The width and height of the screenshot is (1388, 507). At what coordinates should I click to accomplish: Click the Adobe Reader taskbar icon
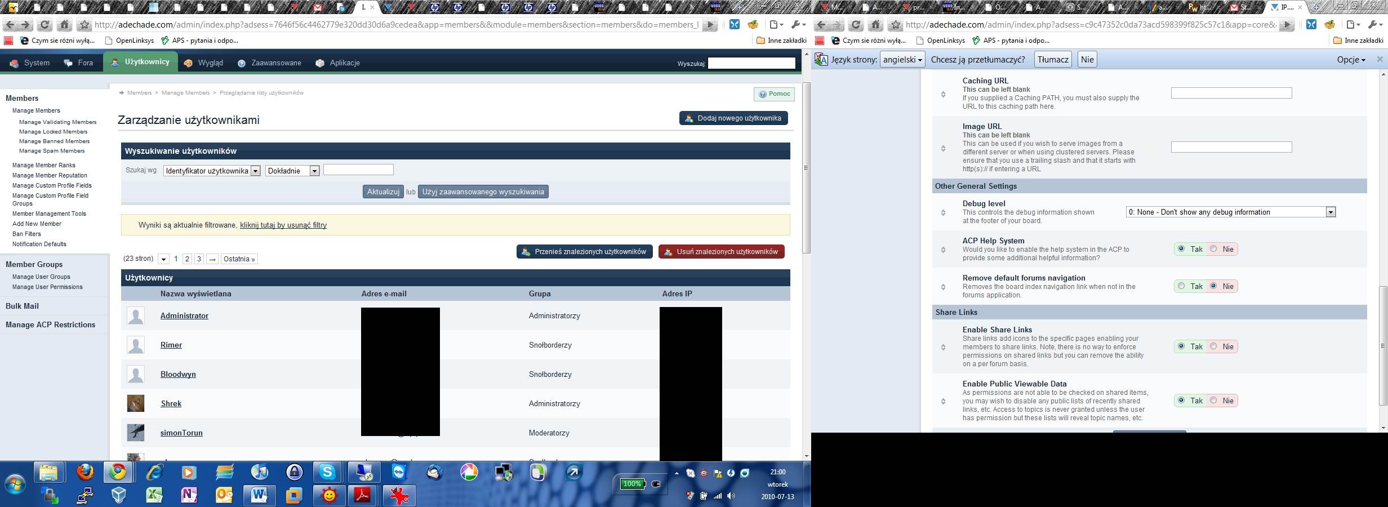[x=362, y=495]
